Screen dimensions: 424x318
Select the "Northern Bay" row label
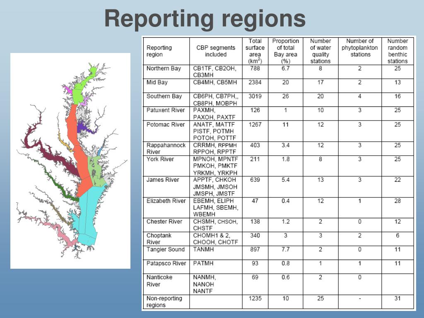pos(164,68)
